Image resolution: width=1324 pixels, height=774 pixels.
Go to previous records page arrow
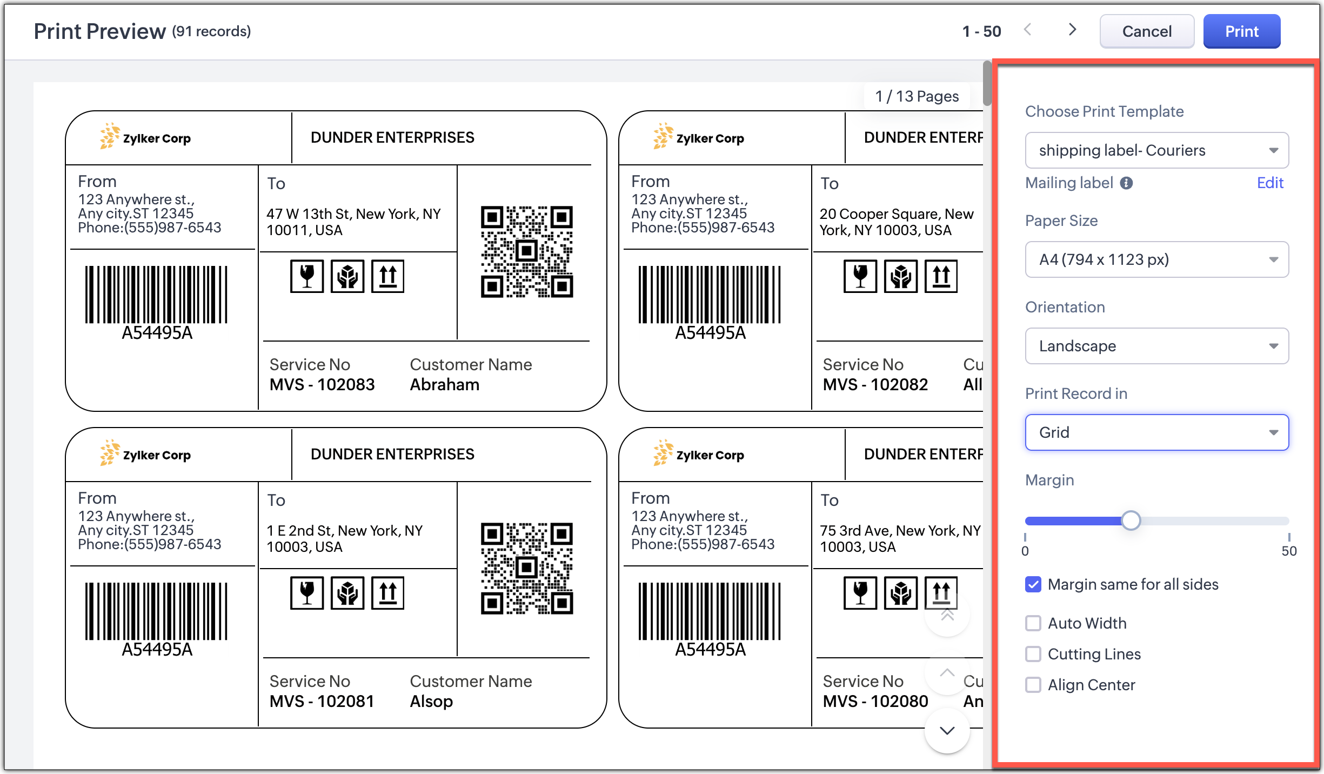click(x=1028, y=30)
